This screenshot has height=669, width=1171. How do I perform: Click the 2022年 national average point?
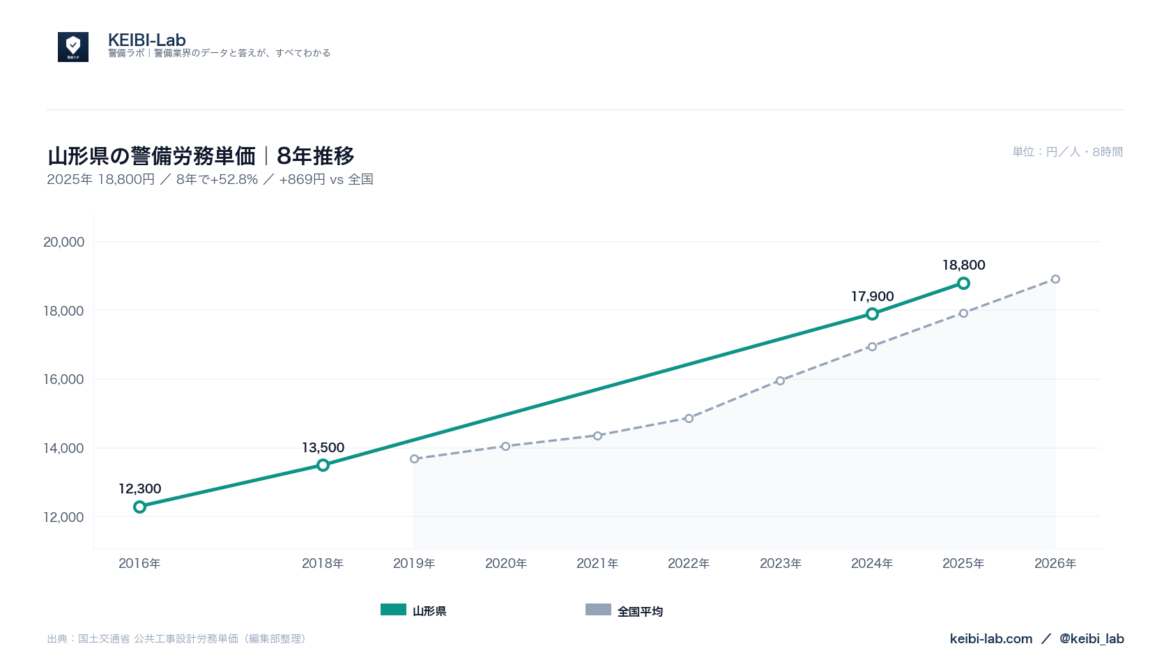tap(689, 418)
